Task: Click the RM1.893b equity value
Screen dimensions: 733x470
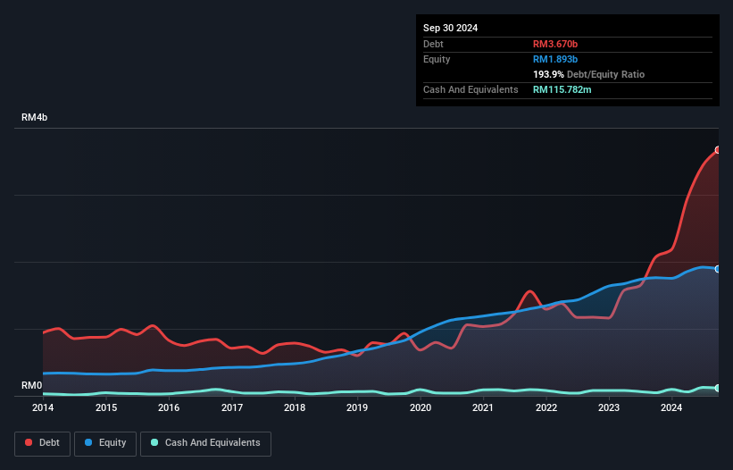Action: pyautogui.click(x=555, y=59)
